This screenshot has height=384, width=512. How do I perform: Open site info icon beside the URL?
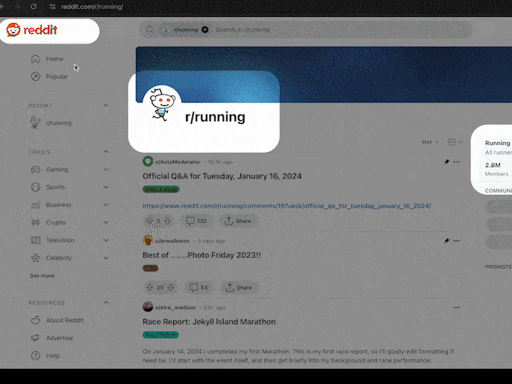click(52, 7)
